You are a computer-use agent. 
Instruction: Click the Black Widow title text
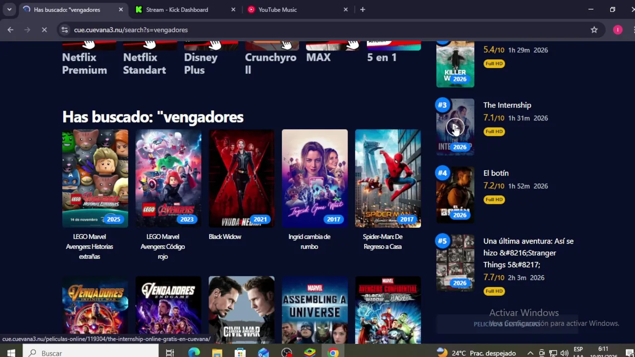click(225, 237)
